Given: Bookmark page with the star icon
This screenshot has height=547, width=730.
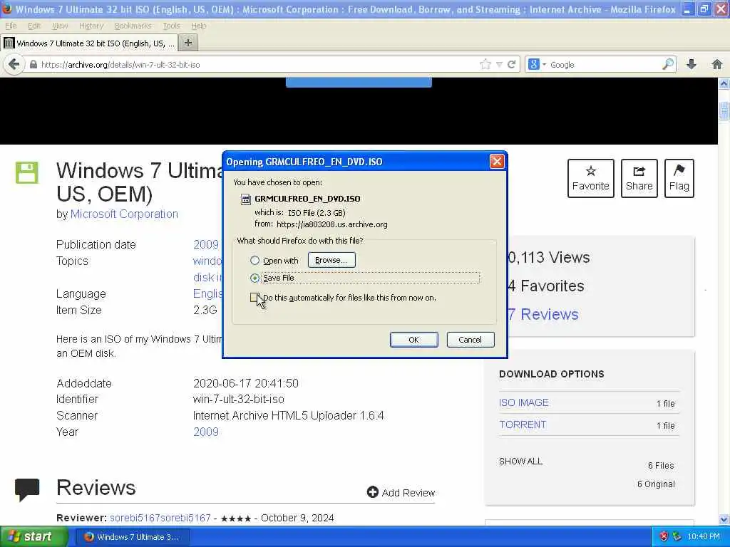Looking at the screenshot, I should point(485,65).
